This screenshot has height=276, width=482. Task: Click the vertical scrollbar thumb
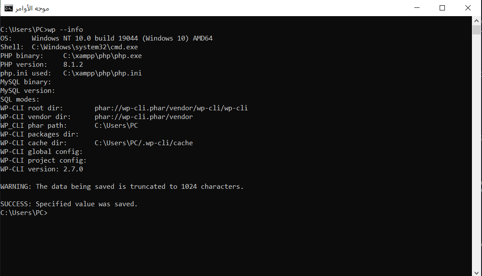(476, 30)
